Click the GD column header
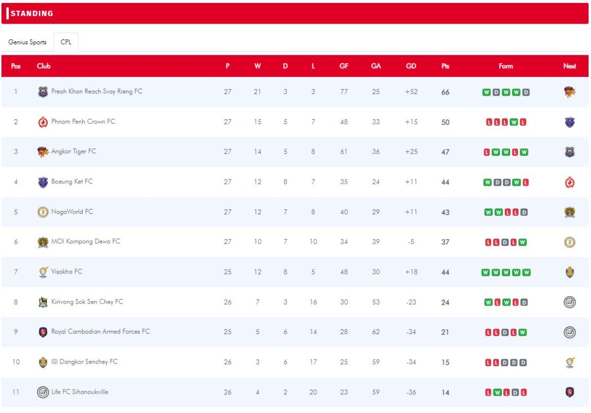 [411, 66]
